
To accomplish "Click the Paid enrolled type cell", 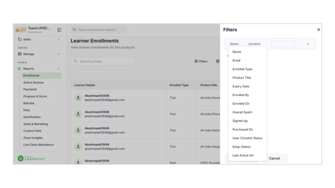I will click(173, 163).
